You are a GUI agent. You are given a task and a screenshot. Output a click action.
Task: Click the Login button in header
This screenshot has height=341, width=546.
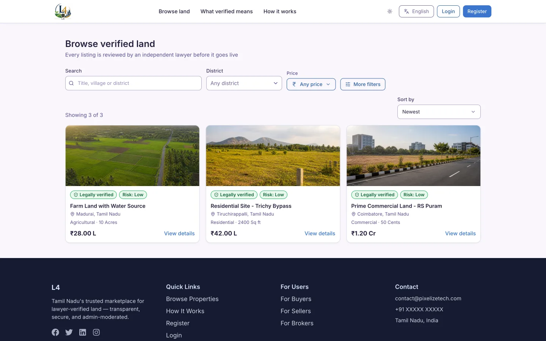point(448,11)
